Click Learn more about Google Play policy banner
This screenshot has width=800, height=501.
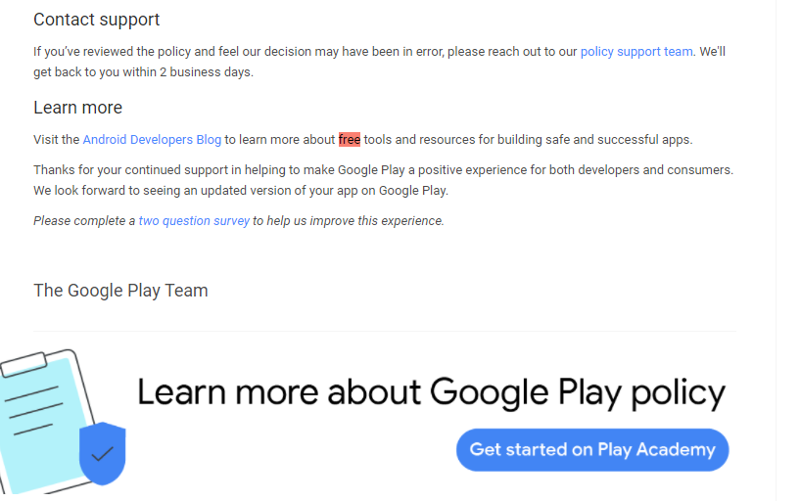tap(431, 392)
